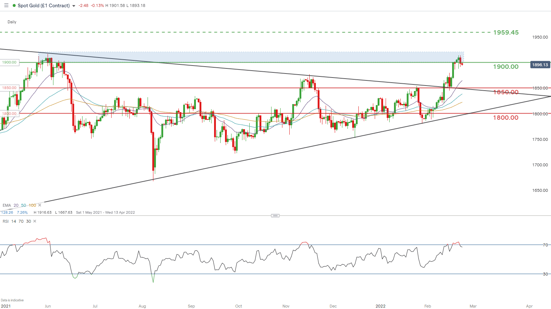This screenshot has width=551, height=309.
Task: Click the RSI 70 overbought axis label
Action: point(545,245)
